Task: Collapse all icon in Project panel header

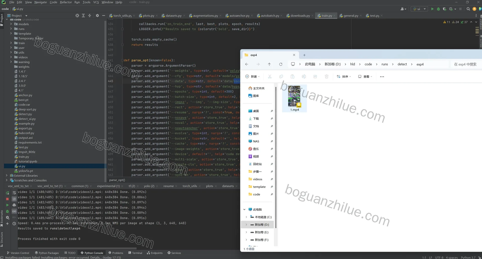Action: click(x=90, y=16)
